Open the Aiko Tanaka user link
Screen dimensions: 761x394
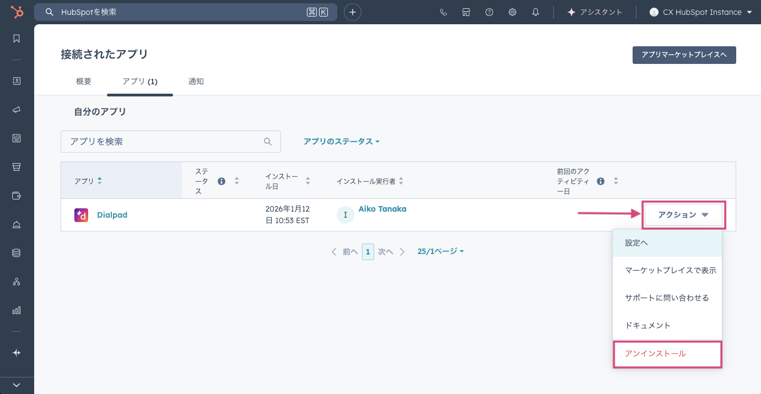coord(382,209)
